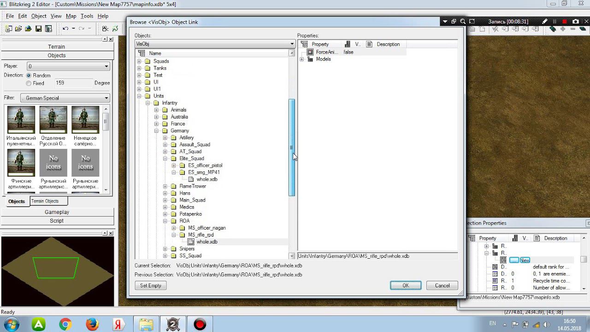Collapse the ROA folder node
Screen dimensions: 590x332
[x=165, y=221]
